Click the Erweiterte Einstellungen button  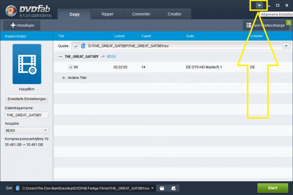[x=27, y=99]
